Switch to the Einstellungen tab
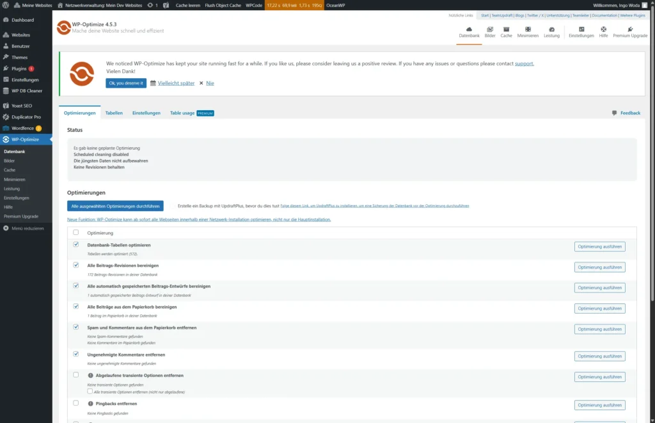Viewport: 655px width, 423px height. coord(146,113)
